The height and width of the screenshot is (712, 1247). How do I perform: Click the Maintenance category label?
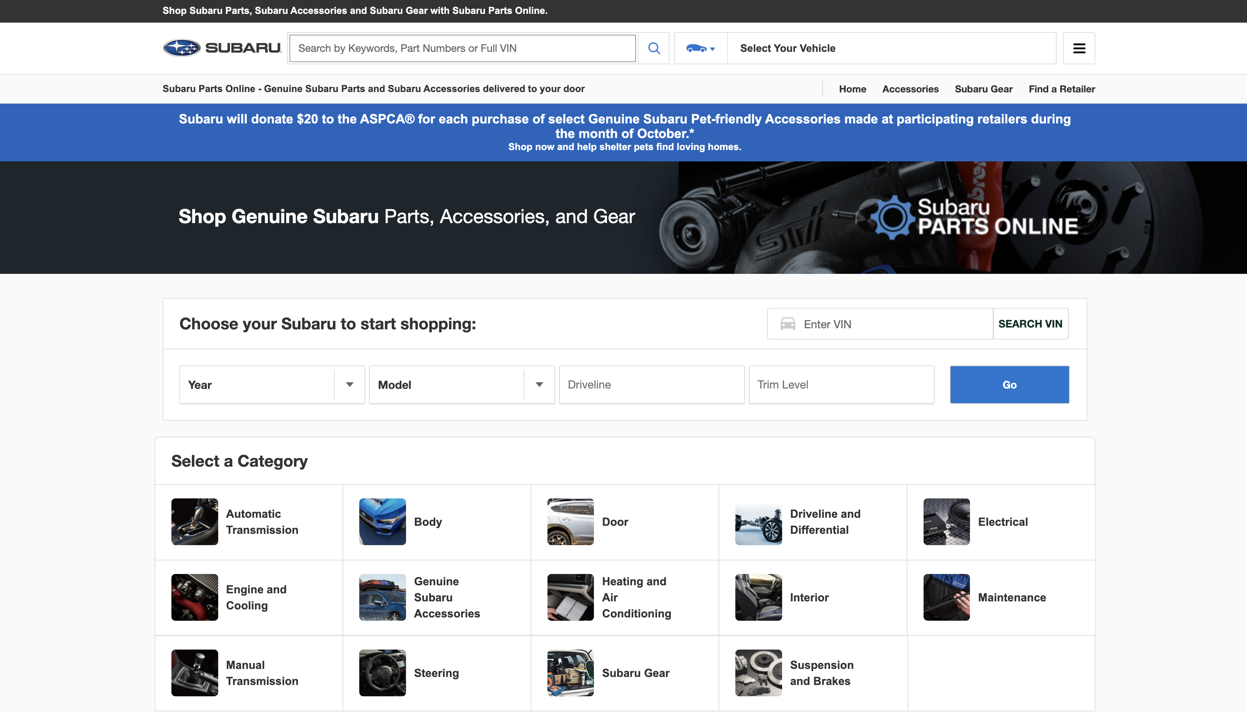[1012, 597]
